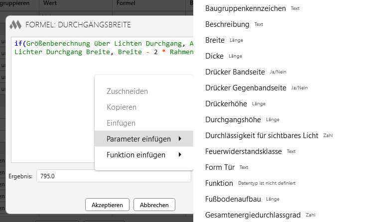The width and height of the screenshot is (389, 222).
Task: Select the Feuerwiderstandsklasse text parameter
Action: tap(244, 151)
